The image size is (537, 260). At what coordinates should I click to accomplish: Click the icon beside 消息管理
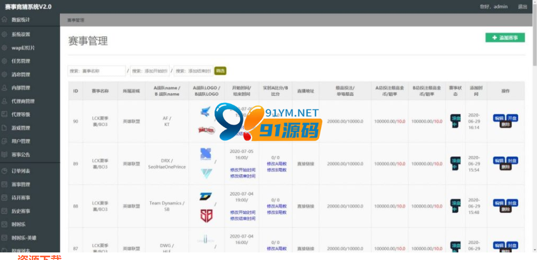point(4,74)
